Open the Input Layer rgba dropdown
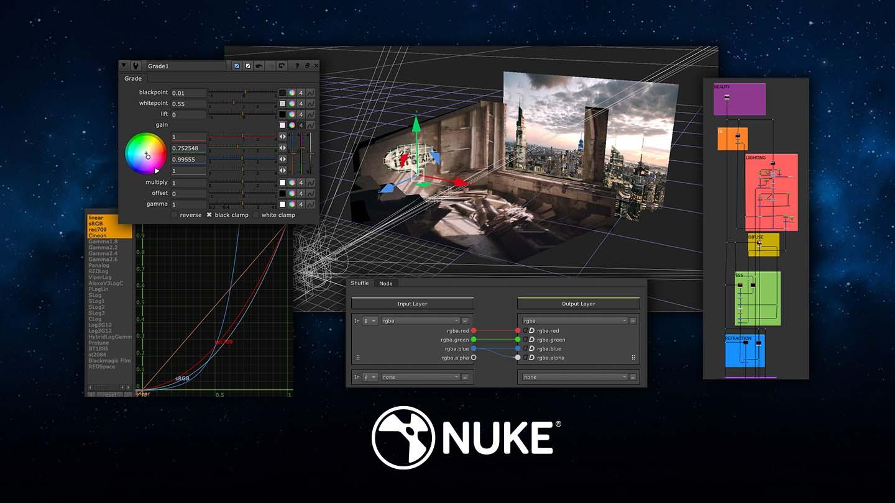 (x=421, y=320)
